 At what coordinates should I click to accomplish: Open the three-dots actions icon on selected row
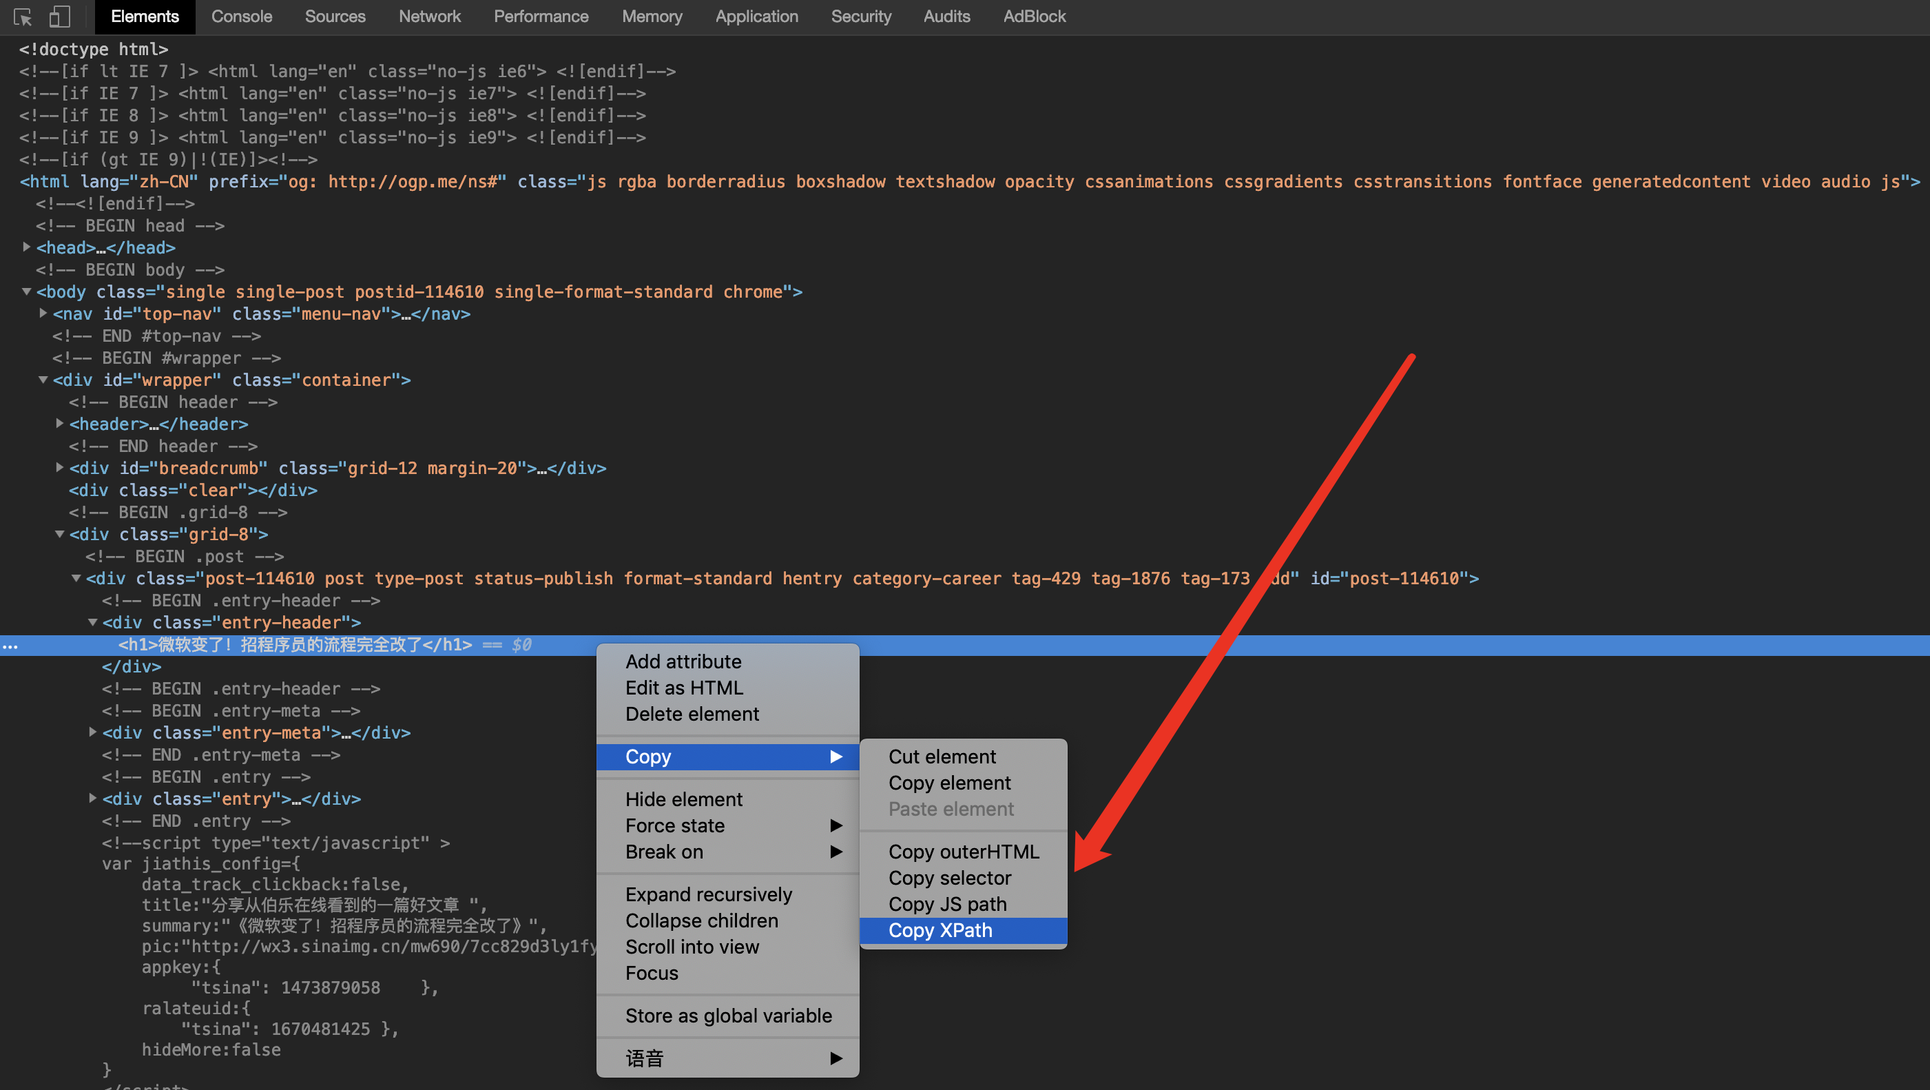tap(10, 646)
